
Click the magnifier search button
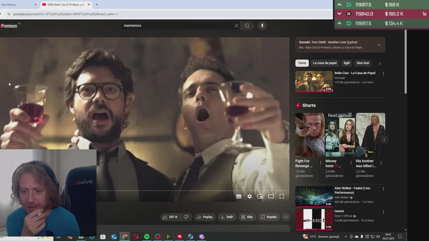[x=247, y=26]
